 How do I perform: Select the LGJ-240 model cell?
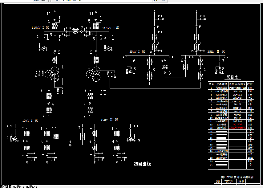tap(237, 121)
